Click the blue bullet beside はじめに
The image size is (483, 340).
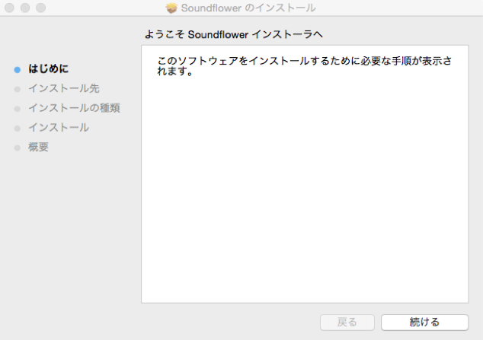tap(18, 70)
